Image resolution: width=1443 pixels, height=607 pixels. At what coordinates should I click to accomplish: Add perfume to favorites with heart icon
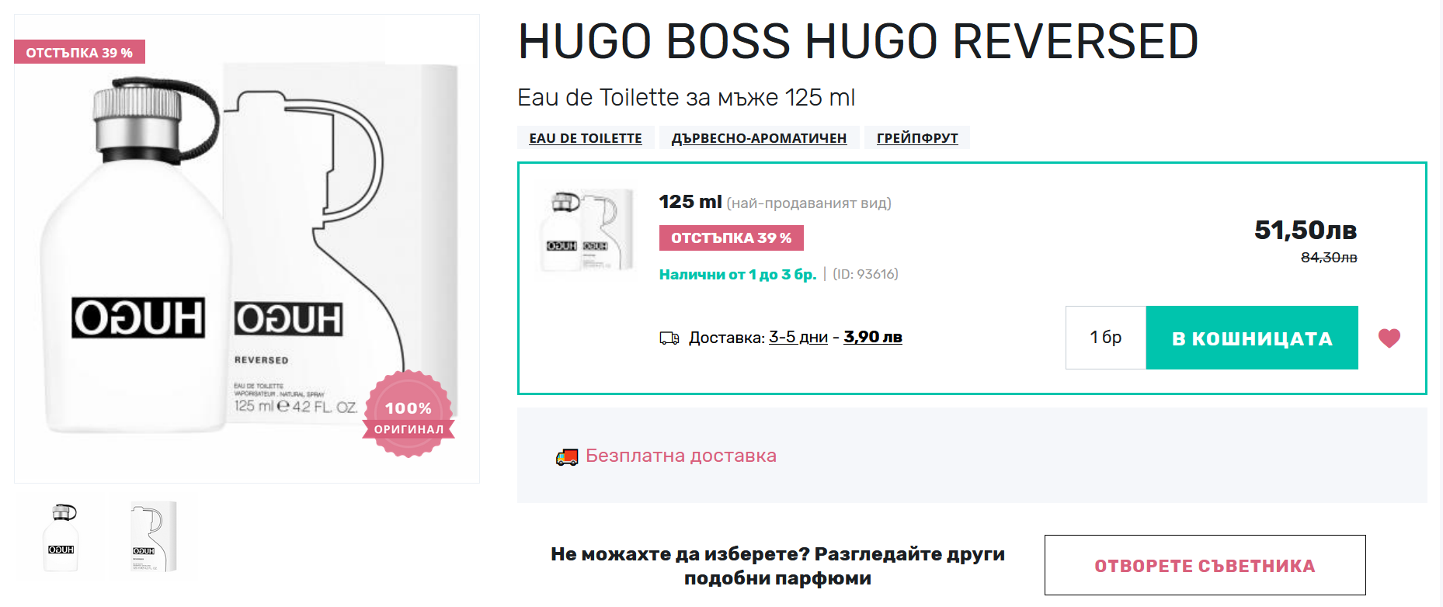[1389, 338]
